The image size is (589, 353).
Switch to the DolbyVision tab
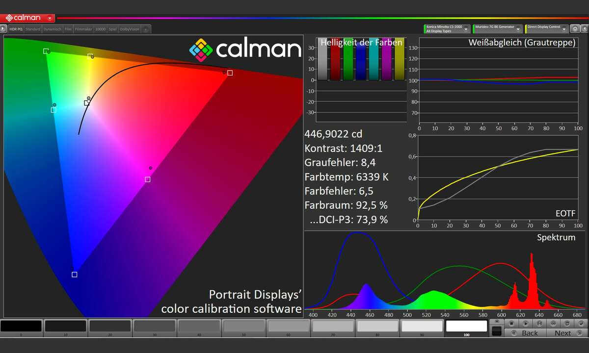(130, 29)
